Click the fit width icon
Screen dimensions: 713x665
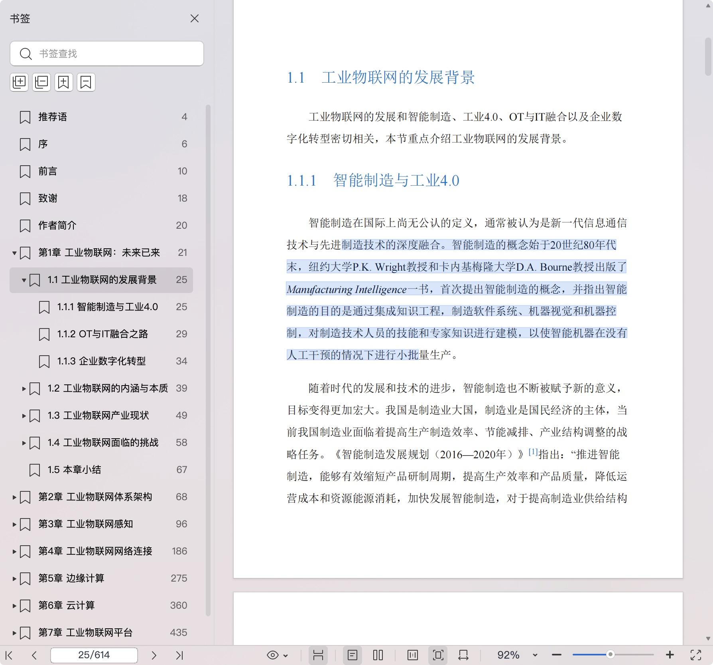[463, 655]
